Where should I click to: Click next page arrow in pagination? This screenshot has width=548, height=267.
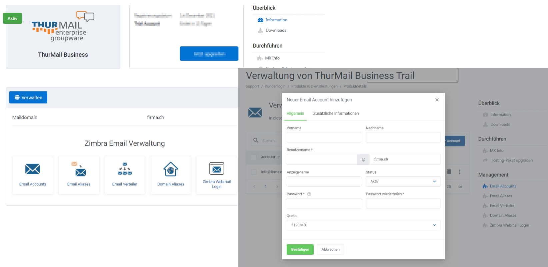(277, 187)
